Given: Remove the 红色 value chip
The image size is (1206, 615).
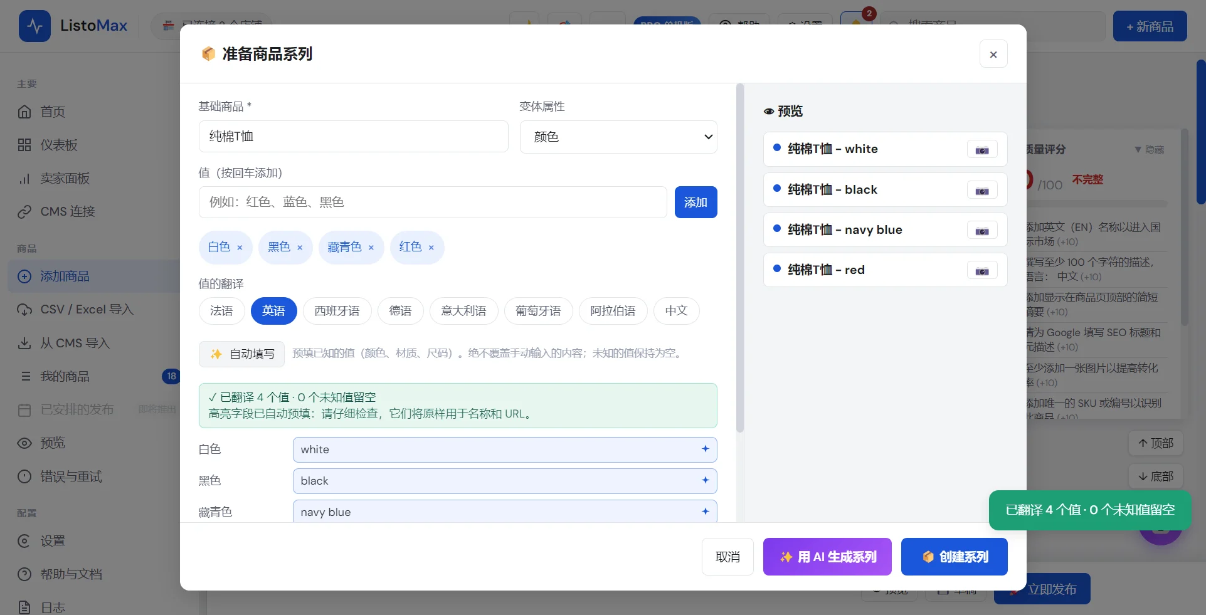Looking at the screenshot, I should [431, 248].
